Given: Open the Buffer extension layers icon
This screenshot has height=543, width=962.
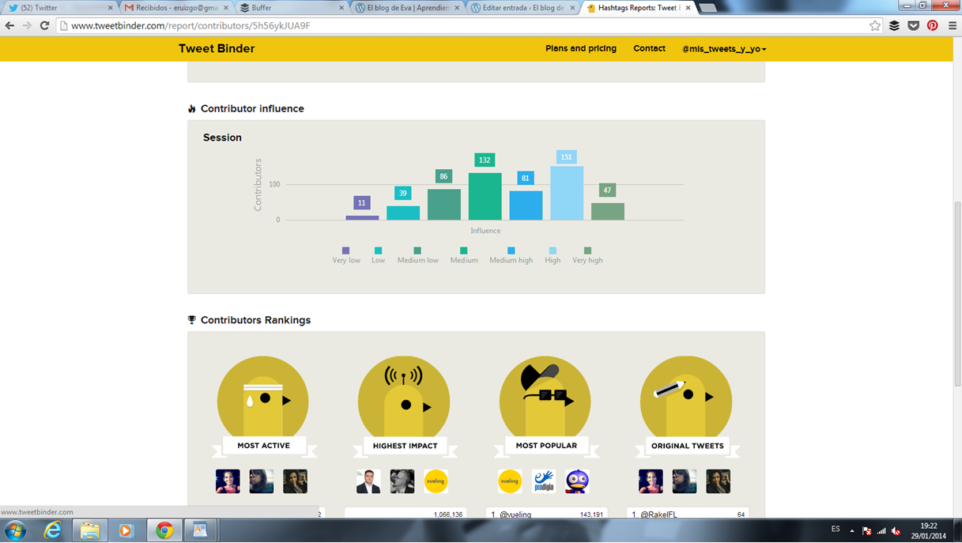Looking at the screenshot, I should coord(894,25).
